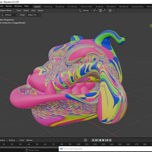Click frame 100 on the timeline ruler
This screenshot has width=152, height=152.
coord(78,144)
